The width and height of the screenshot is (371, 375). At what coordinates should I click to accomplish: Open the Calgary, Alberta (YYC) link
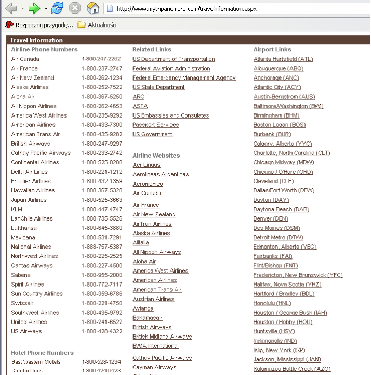click(283, 144)
